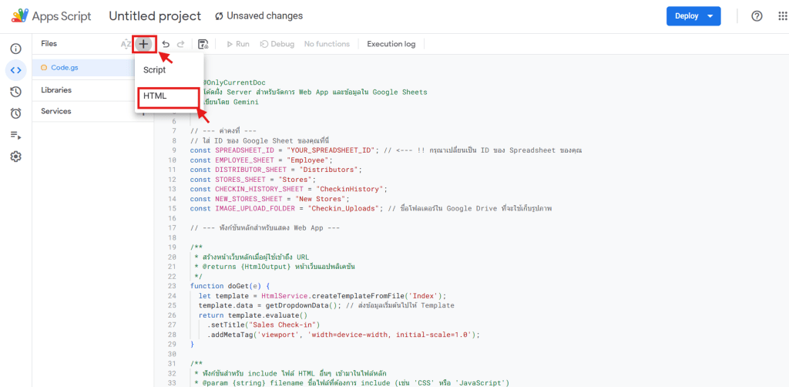
Task: Open the Executions list icon in sidebar
Action: (15, 135)
